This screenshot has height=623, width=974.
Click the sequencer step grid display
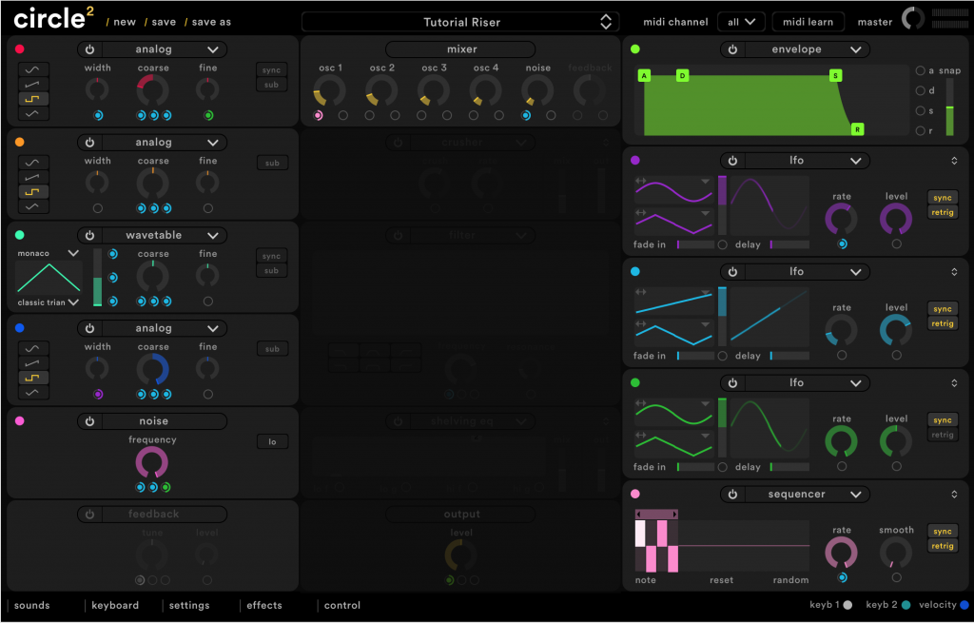click(x=722, y=545)
